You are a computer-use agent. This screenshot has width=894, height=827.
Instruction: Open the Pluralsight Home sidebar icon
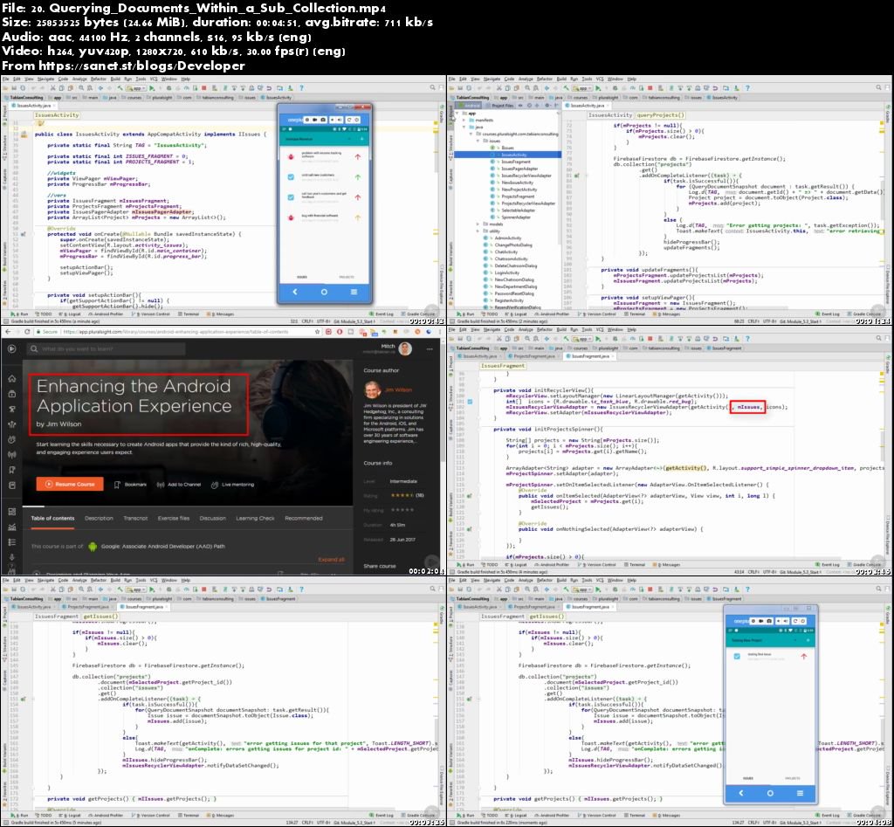point(12,378)
